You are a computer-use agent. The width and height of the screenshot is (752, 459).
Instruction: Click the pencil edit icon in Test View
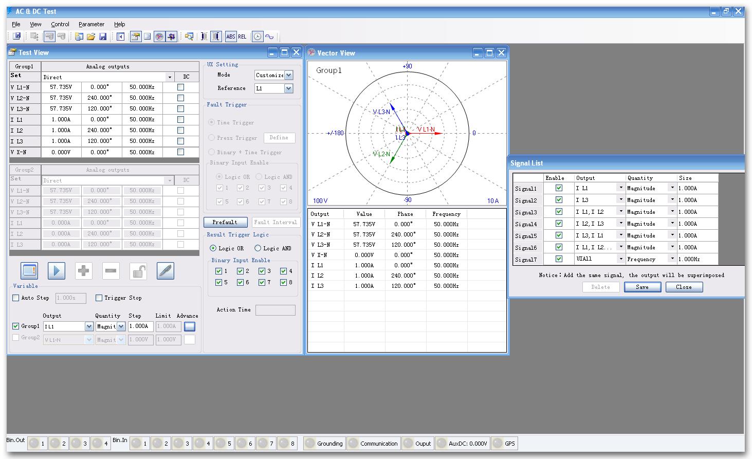click(x=165, y=271)
